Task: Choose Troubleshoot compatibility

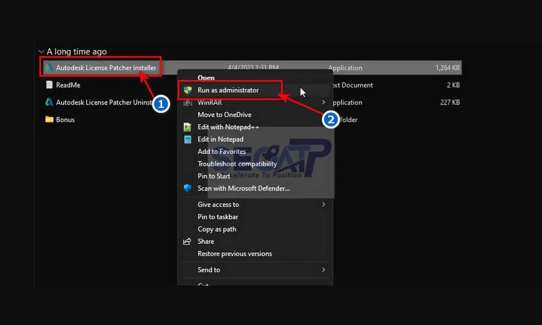Action: click(237, 164)
